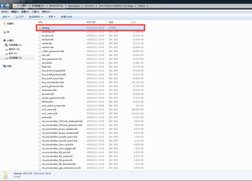
Task: Click the Open toolbar button
Action: [19, 17]
